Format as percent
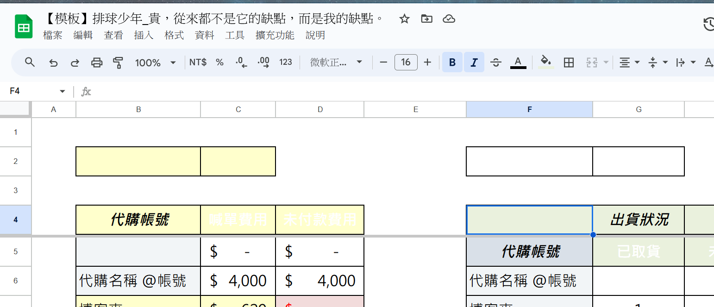 (x=220, y=63)
